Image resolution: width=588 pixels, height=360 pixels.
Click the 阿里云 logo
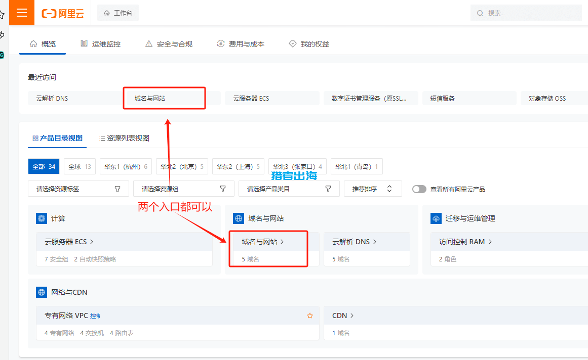click(63, 14)
